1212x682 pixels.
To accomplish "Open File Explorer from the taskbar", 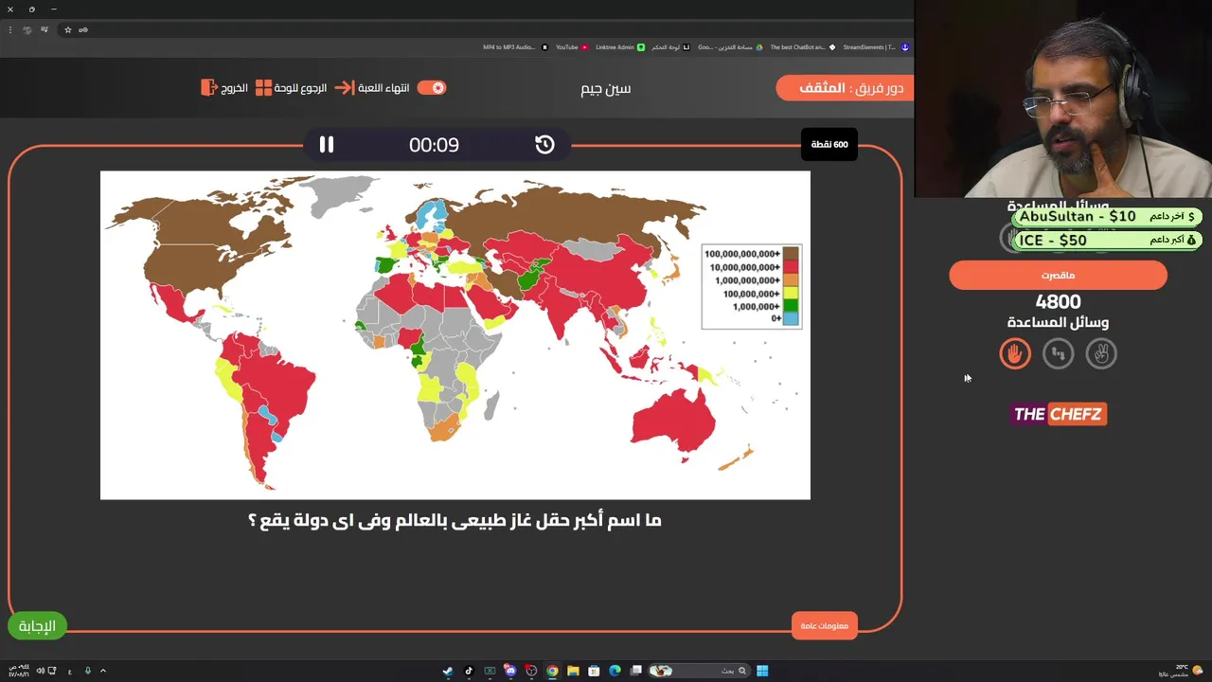I will coord(573,671).
